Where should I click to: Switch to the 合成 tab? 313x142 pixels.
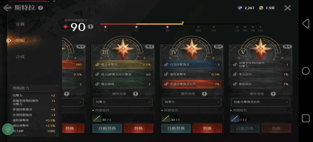tap(20, 57)
